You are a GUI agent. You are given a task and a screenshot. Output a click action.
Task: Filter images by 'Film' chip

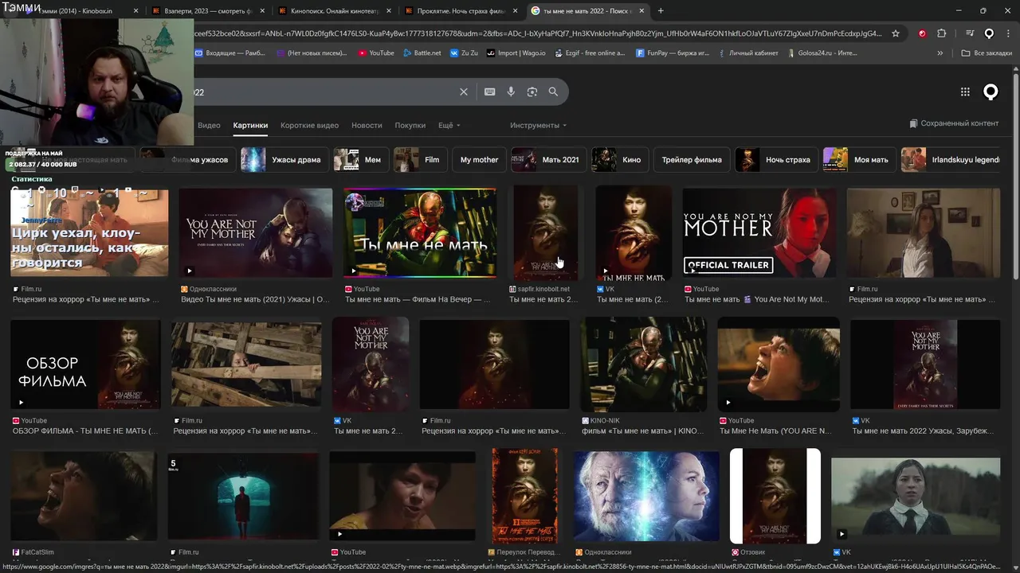[420, 159]
